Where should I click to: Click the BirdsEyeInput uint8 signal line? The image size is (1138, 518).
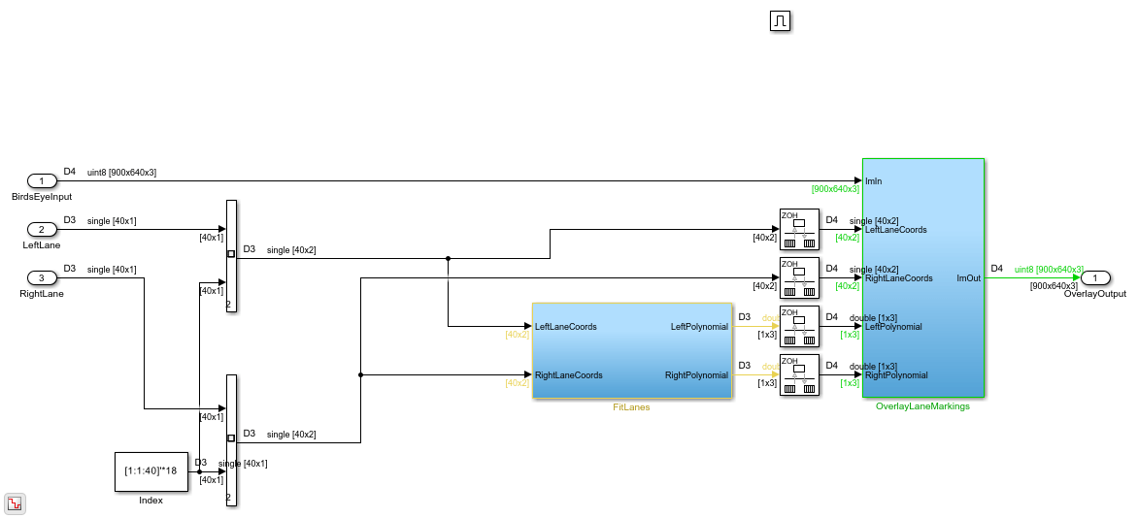457,180
